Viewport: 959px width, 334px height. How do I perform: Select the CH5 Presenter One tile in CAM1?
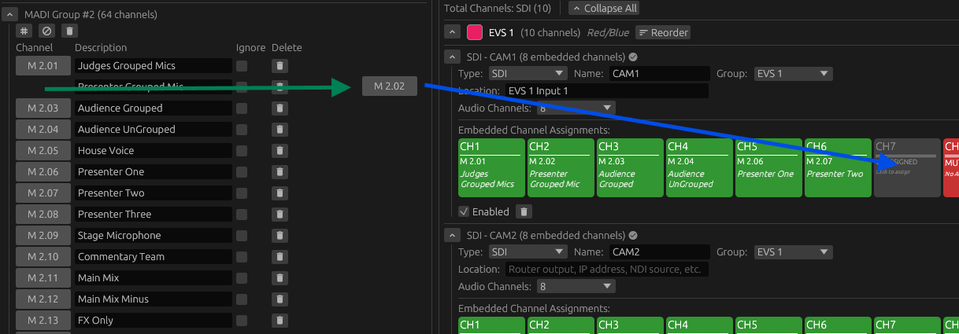pos(768,168)
